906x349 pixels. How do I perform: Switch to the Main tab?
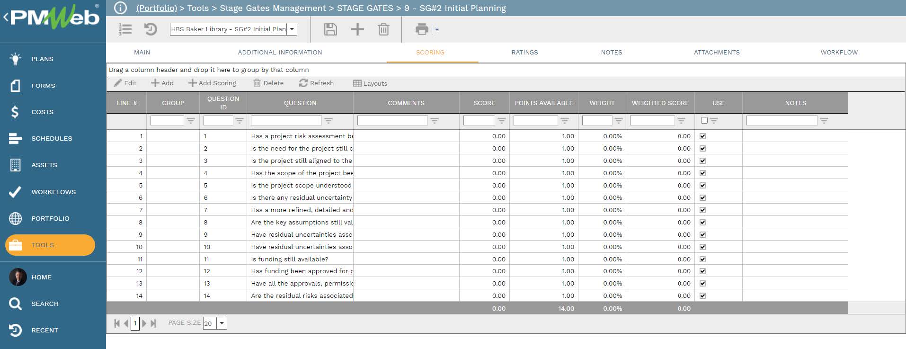(x=142, y=53)
